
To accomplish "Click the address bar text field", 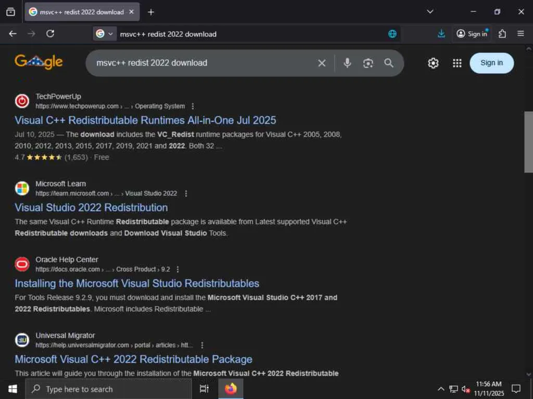I will coord(251,34).
